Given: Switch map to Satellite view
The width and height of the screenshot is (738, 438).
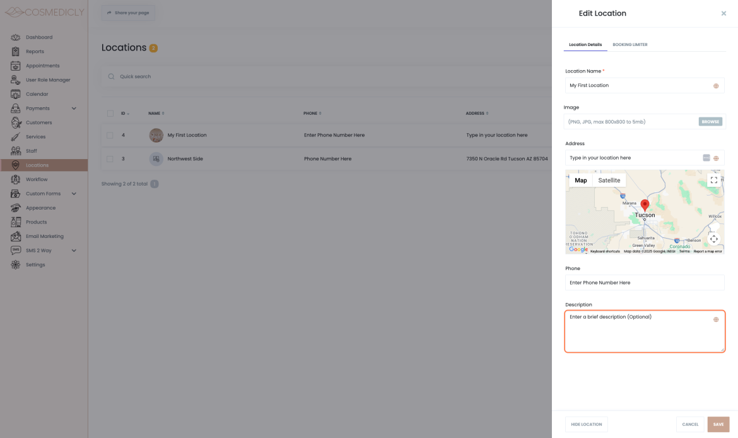Looking at the screenshot, I should (x=609, y=181).
